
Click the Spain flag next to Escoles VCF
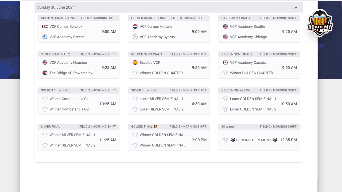(135, 62)
